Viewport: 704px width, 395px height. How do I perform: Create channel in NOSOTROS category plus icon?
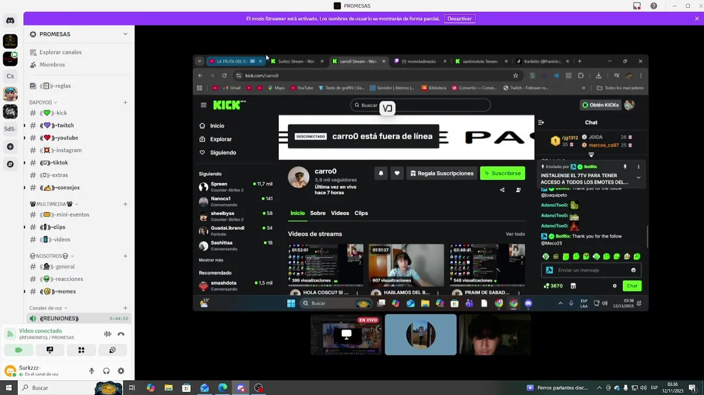point(125,256)
